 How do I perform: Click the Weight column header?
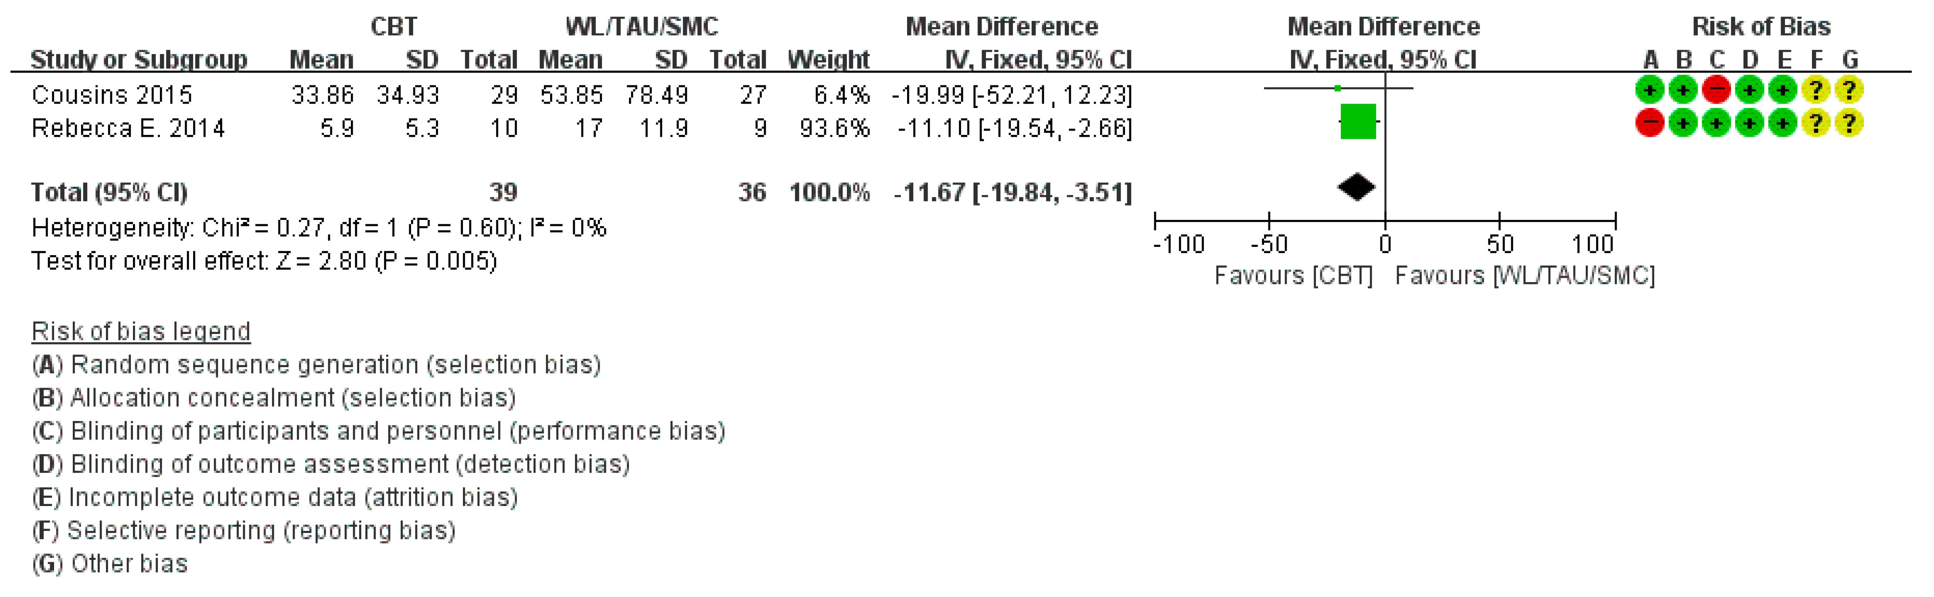coord(828,59)
